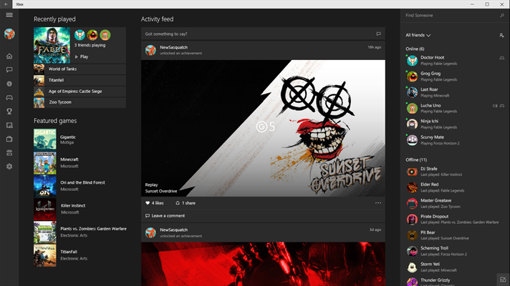510x286 pixels.
Task: Click NewSasquatch name on 16h ago post
Action: tap(173, 47)
